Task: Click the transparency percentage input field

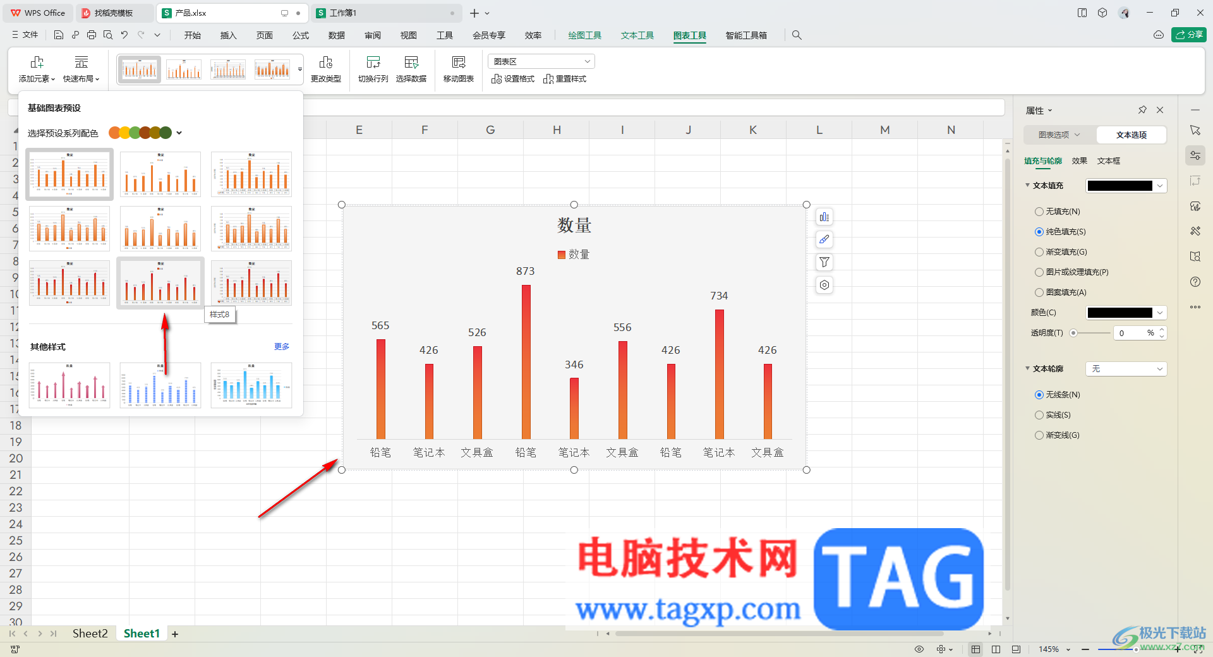Action: [1131, 333]
